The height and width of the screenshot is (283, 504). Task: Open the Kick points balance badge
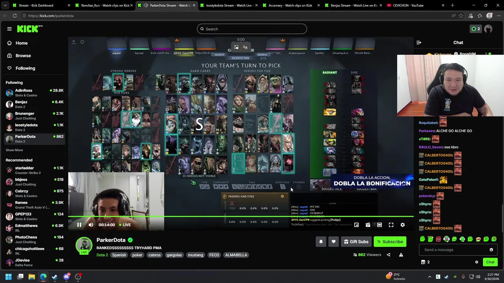click(x=476, y=29)
